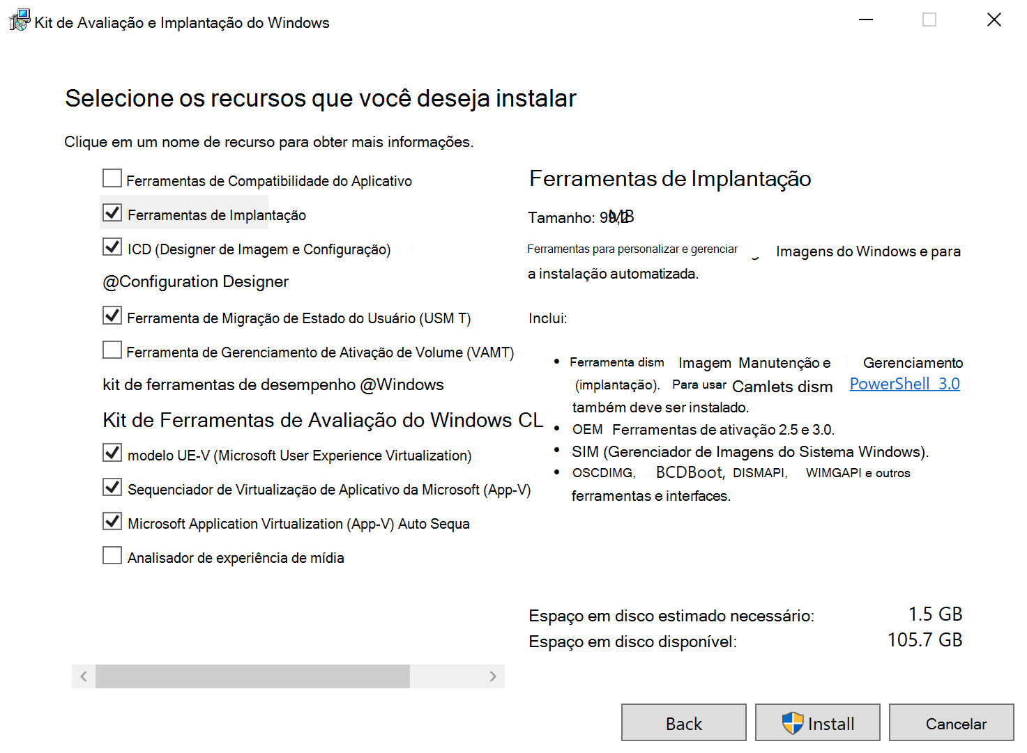Screen dimensions: 1027x753
Task: Click the Back button
Action: coord(683,723)
